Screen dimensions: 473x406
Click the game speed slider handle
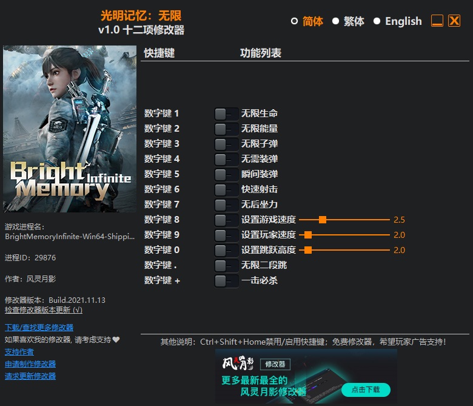(x=323, y=220)
